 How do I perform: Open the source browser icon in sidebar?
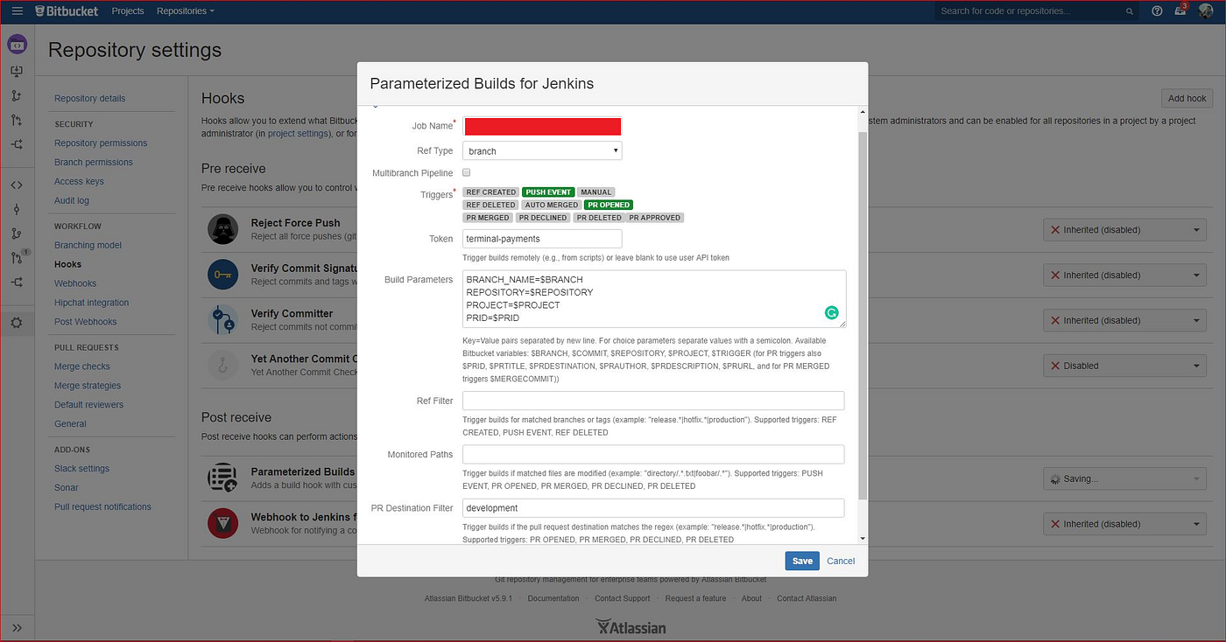pos(18,185)
